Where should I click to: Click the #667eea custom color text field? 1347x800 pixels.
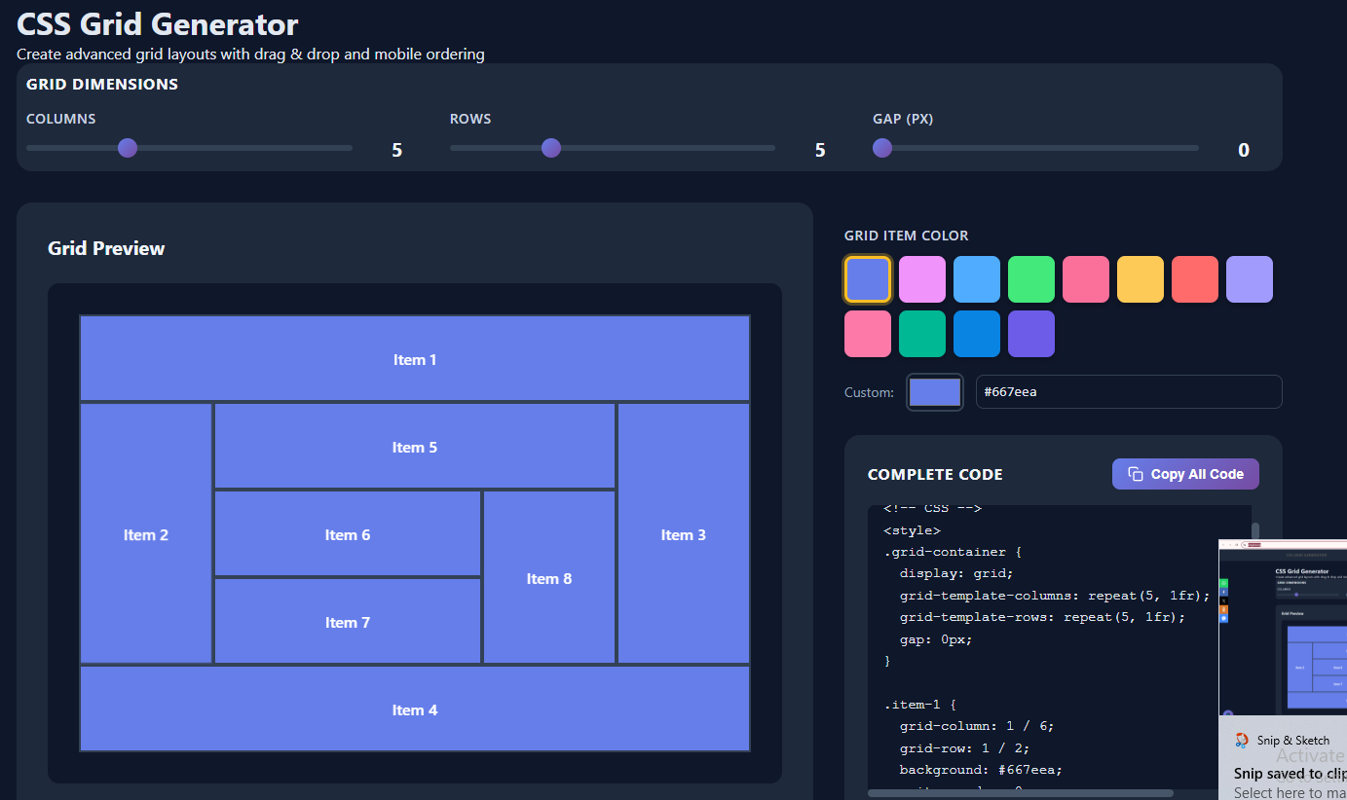[1128, 391]
